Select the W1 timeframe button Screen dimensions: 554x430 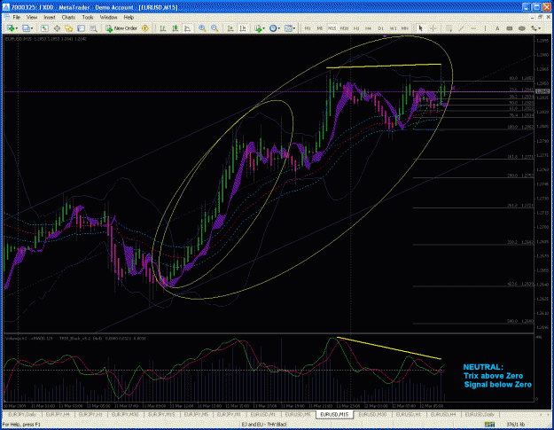click(393, 28)
